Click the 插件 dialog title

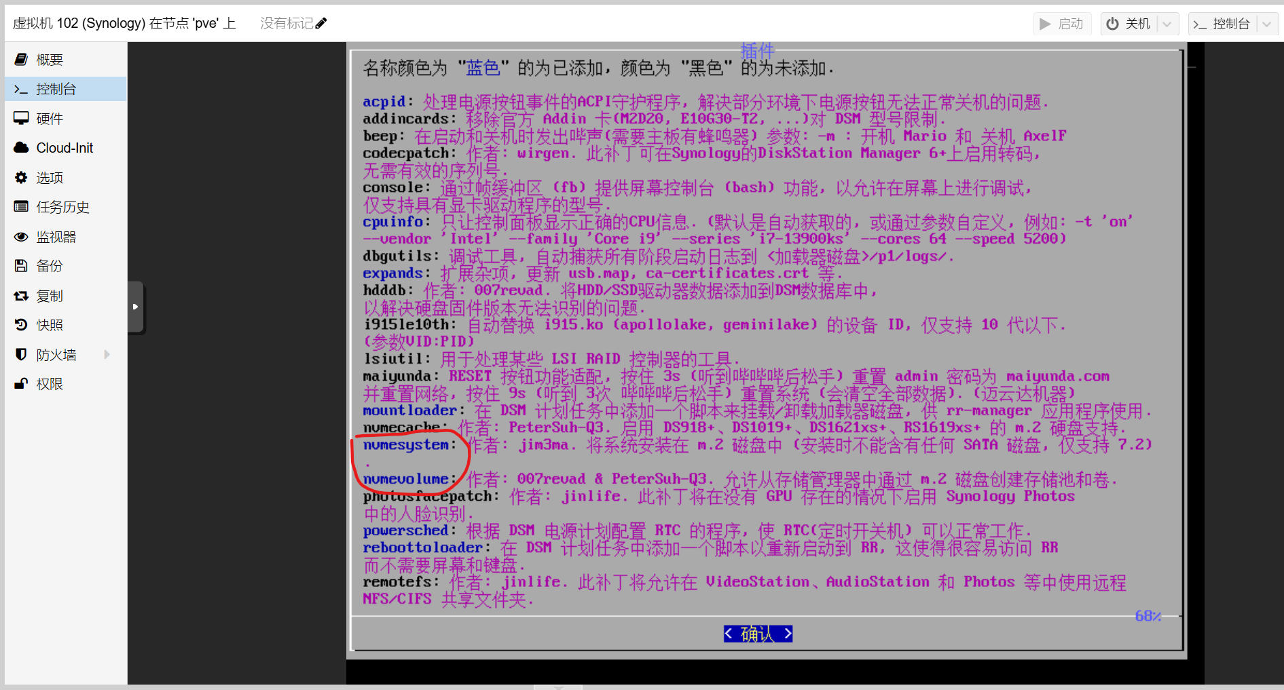click(x=757, y=50)
